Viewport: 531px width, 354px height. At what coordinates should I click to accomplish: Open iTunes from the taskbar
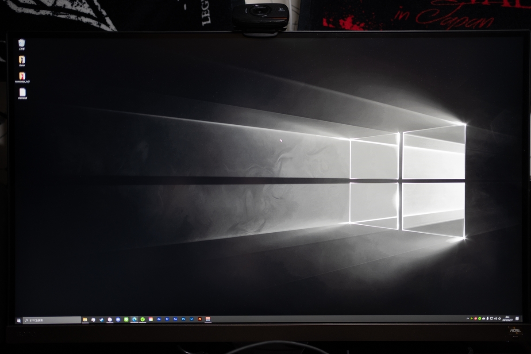pyautogui.click(x=110, y=319)
